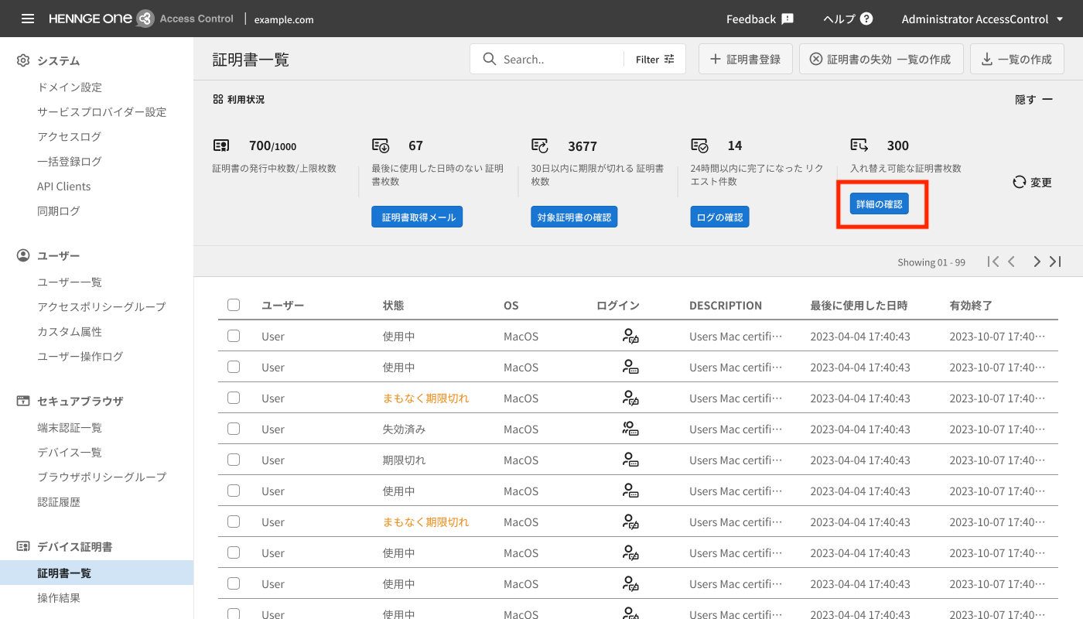This screenshot has width=1083, height=619.
Task: Click the ユーザー section person icon
Action: [x=23, y=255]
